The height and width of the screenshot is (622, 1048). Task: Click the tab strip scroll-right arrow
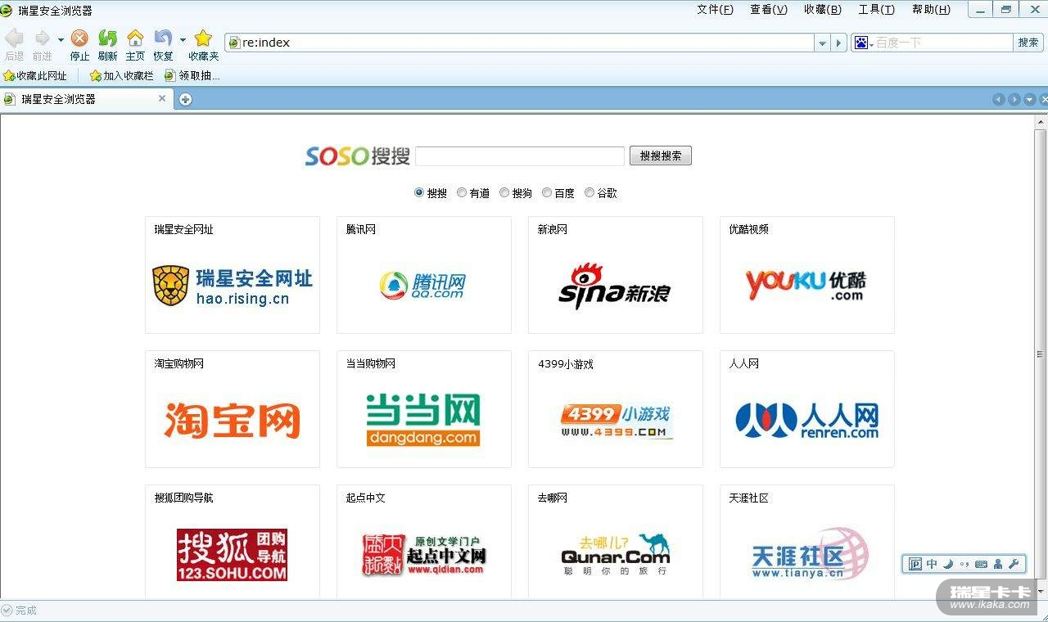[1014, 99]
